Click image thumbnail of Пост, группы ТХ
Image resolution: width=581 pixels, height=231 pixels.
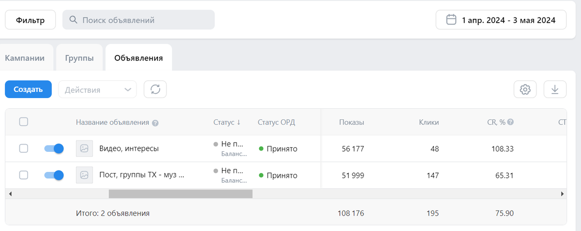click(84, 175)
